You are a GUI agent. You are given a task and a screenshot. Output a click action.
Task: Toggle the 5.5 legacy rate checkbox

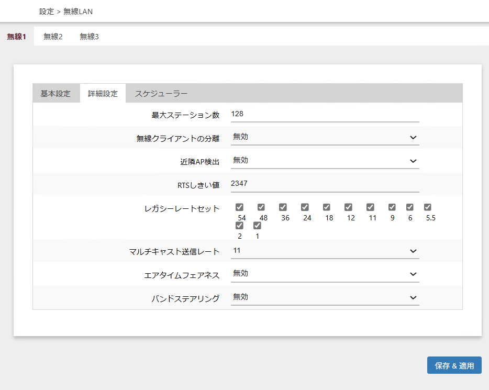click(427, 207)
